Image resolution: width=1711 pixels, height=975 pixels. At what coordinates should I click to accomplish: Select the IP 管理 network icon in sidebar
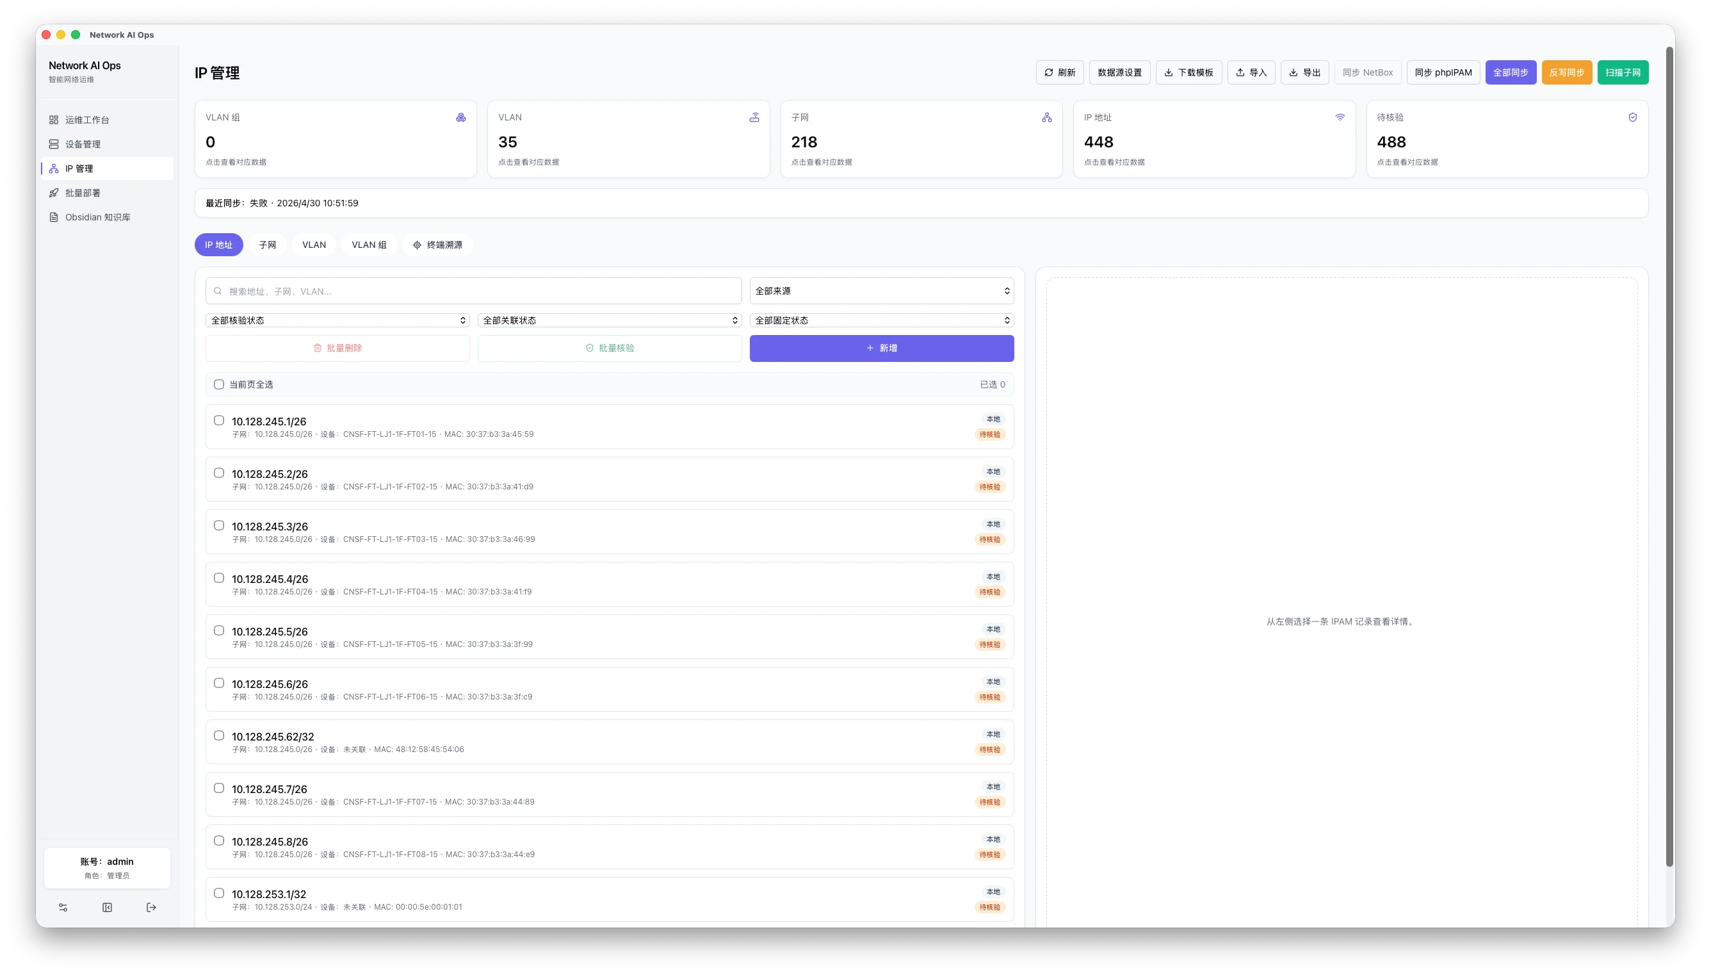click(54, 168)
